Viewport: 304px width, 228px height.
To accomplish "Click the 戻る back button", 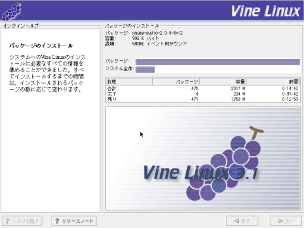I will tap(242, 221).
